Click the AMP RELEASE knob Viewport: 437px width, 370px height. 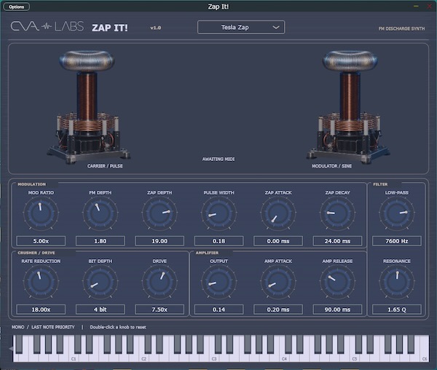click(337, 282)
